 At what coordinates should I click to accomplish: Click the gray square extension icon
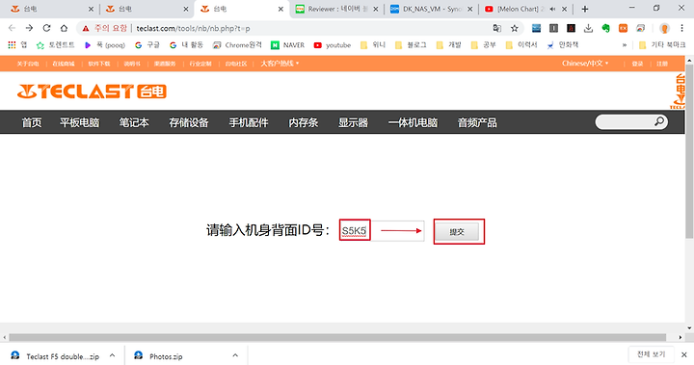click(553, 28)
